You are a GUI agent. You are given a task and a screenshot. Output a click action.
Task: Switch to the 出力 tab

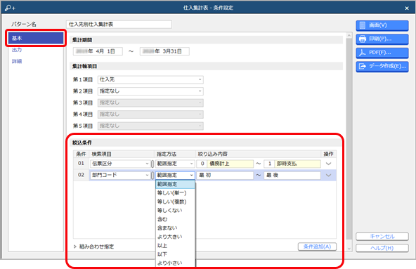point(17,50)
